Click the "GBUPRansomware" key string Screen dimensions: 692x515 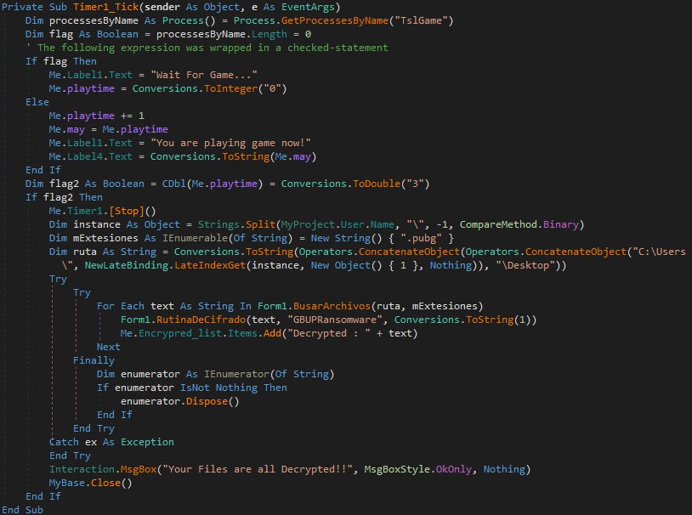click(335, 320)
